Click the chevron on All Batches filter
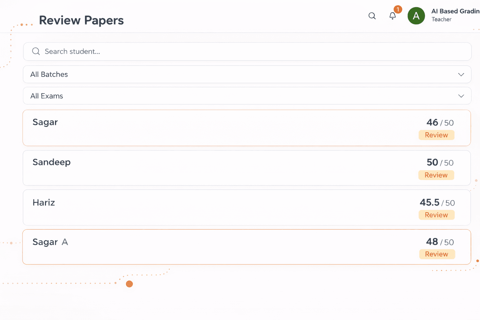Image resolution: width=480 pixels, height=320 pixels. [x=461, y=74]
